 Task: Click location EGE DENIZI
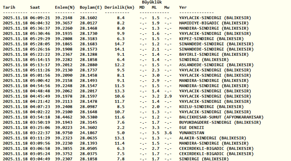[x=192, y=127]
